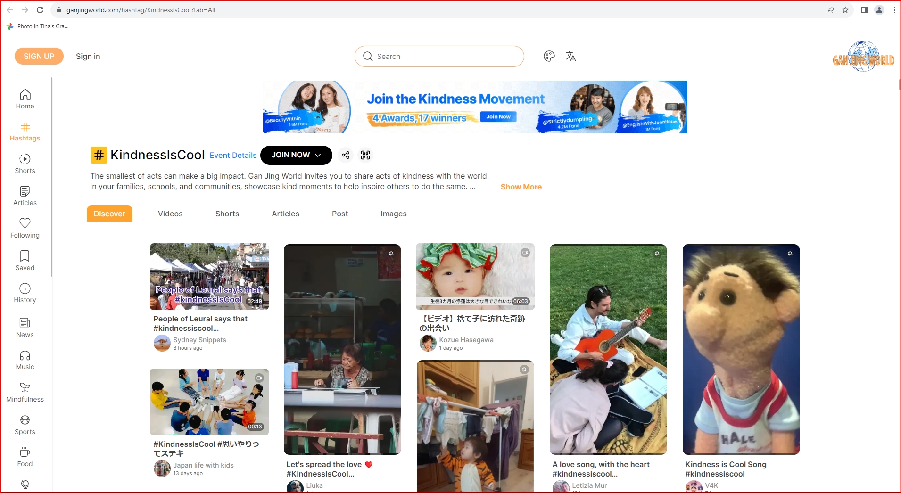
Task: Click the Sign in link
Action: pos(88,56)
